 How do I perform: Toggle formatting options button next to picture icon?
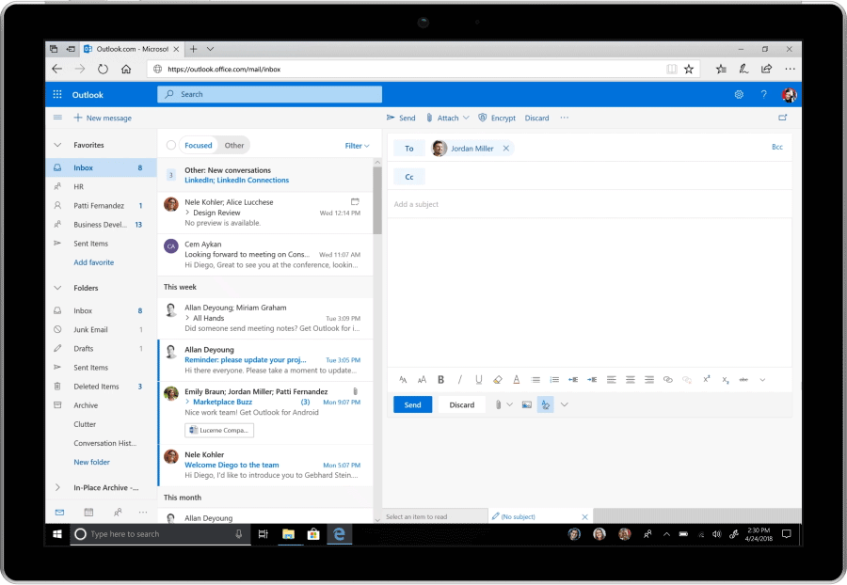[546, 404]
